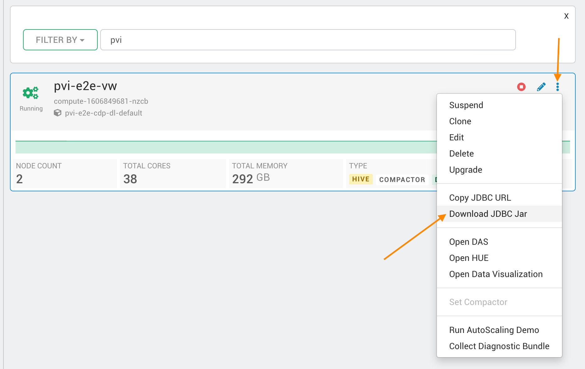Choose Upgrade from the menu
Image resolution: width=585 pixels, height=369 pixels.
click(466, 170)
